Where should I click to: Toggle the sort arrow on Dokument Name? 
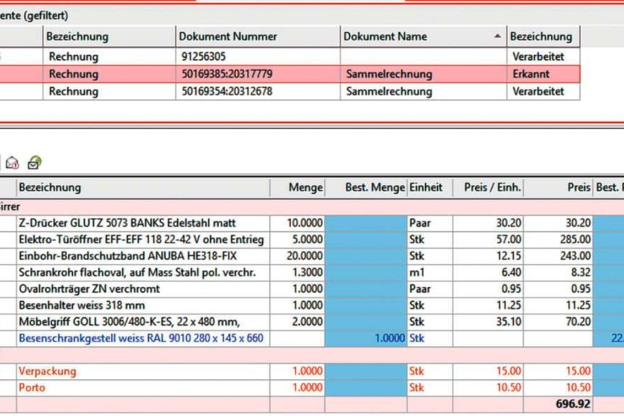pyautogui.click(x=497, y=35)
